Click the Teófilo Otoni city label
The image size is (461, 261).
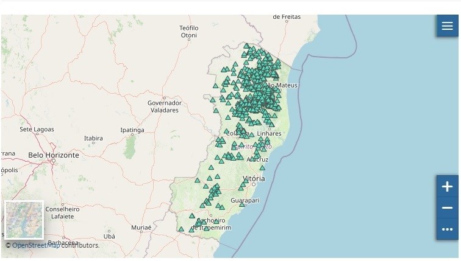[189, 32]
